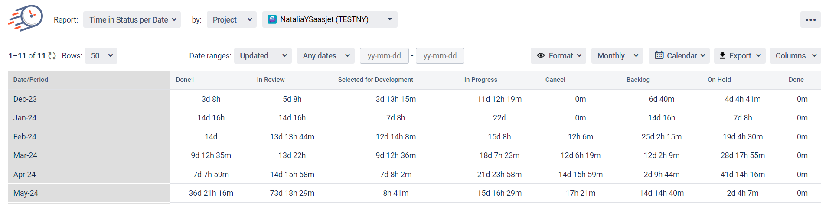Select the Feb-24 row label
Screen dimensions: 829x204
(x=25, y=137)
